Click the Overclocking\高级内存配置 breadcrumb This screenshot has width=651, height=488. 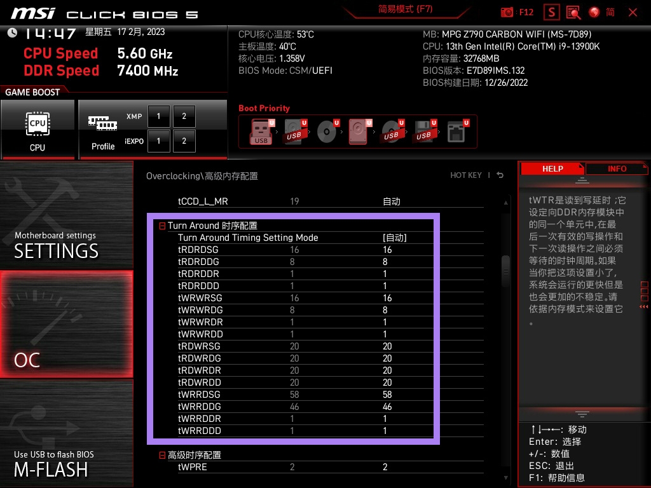[x=202, y=176]
